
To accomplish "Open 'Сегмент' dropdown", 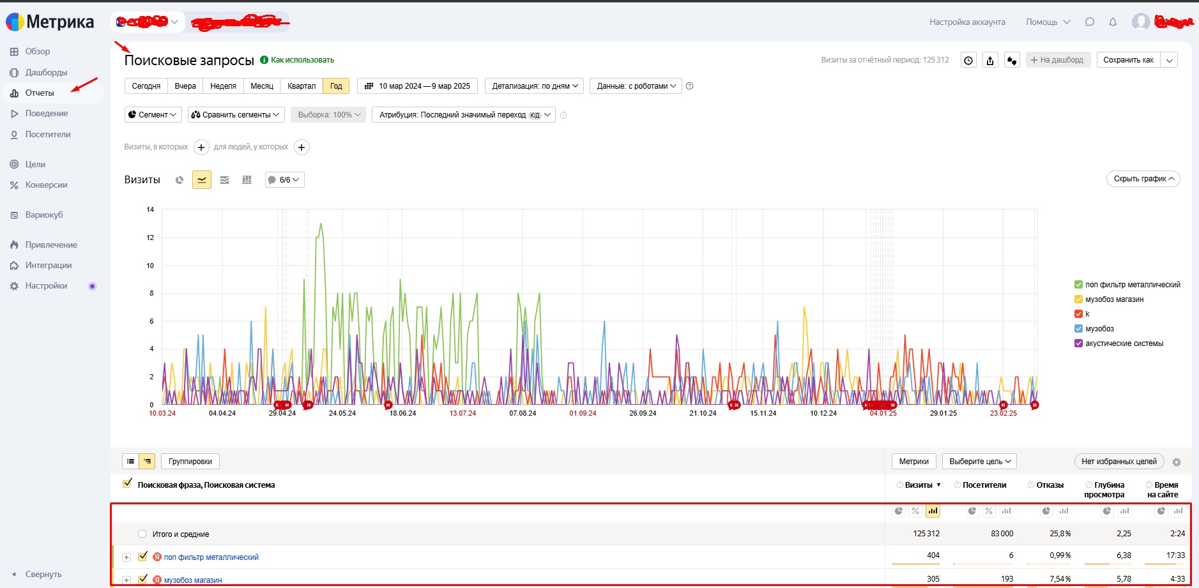I will [153, 115].
